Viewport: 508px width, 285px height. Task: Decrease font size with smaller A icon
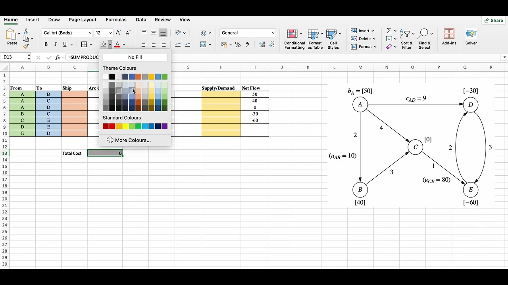pyautogui.click(x=128, y=33)
